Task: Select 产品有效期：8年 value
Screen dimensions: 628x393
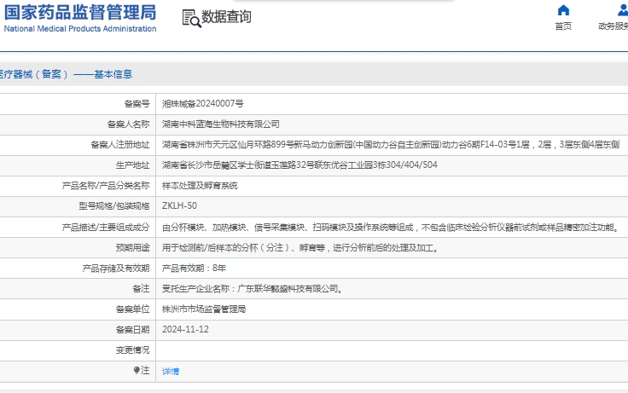Action: [194, 269]
